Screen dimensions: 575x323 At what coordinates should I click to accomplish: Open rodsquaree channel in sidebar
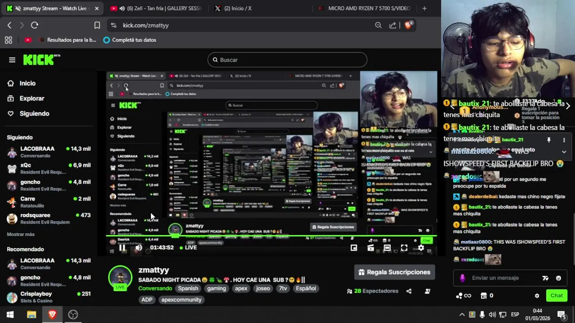[49, 218]
